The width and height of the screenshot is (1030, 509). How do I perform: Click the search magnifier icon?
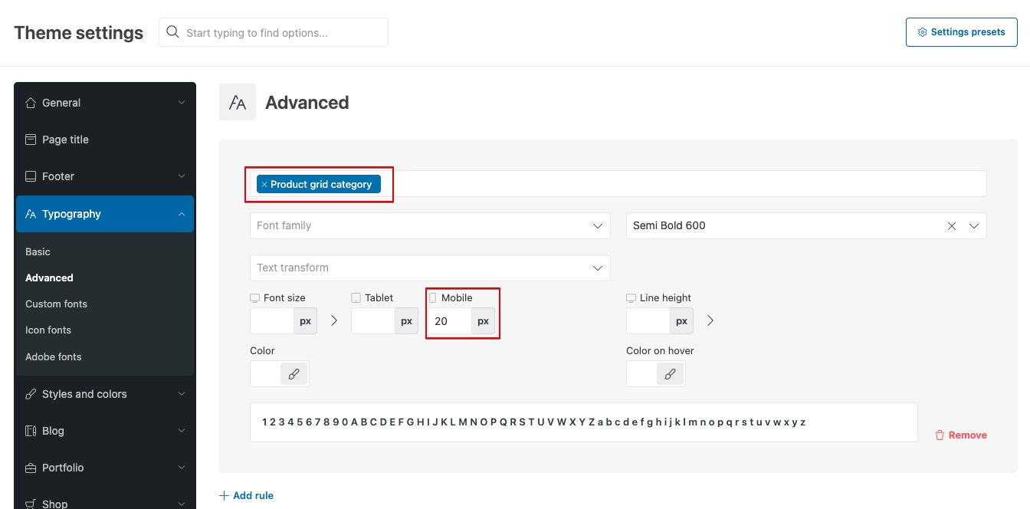coord(173,32)
